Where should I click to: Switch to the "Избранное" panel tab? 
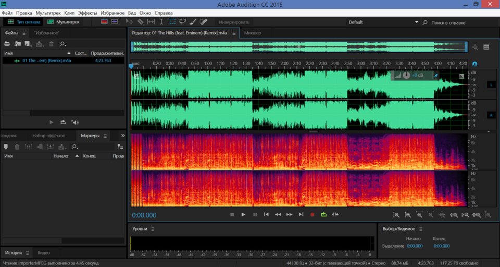click(46, 33)
